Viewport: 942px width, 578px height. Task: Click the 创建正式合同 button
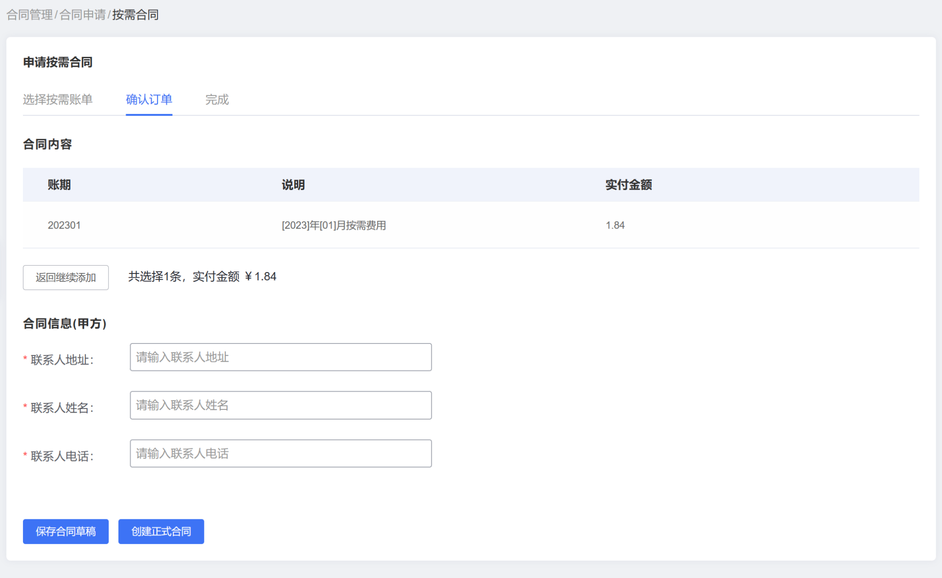pyautogui.click(x=161, y=531)
